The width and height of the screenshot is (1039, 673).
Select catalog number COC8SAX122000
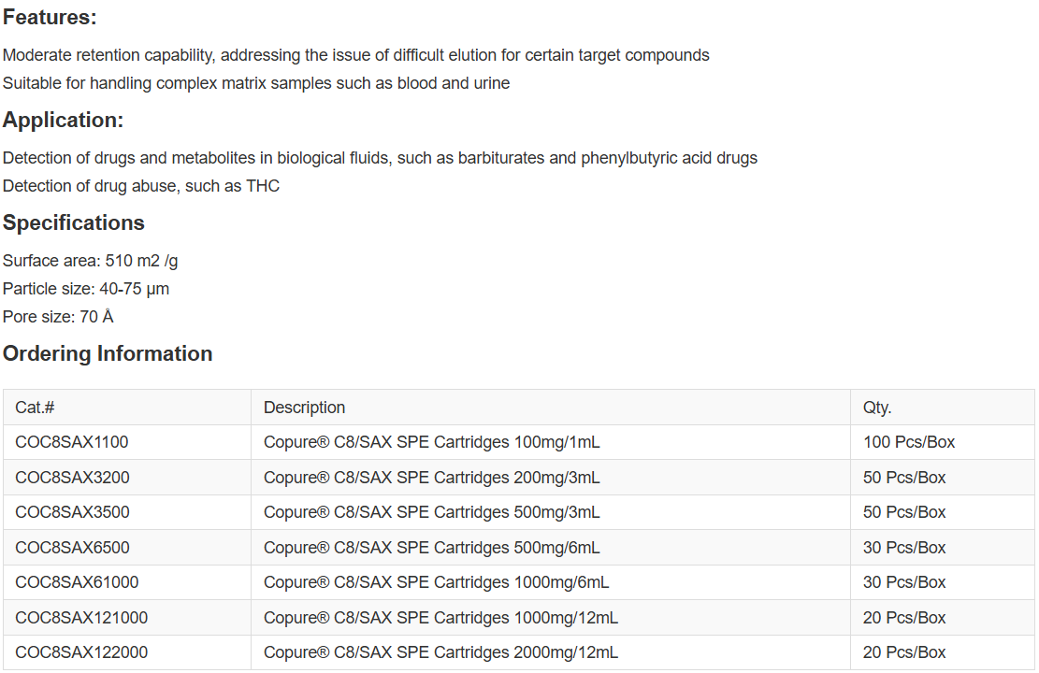(x=81, y=652)
